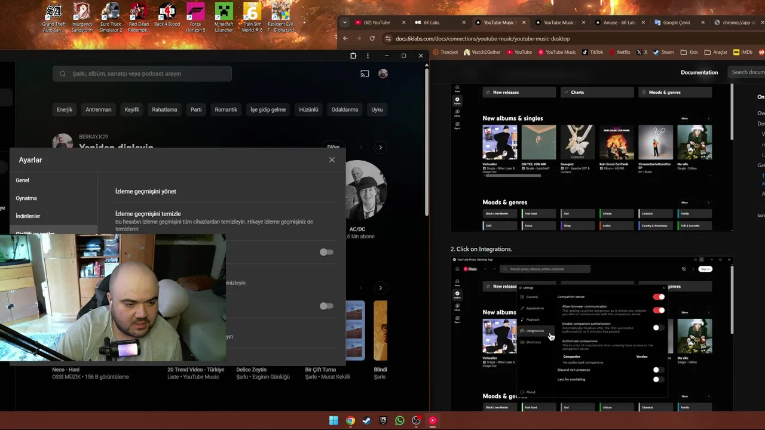Toggle the lower switch in settings dialog
Image resolution: width=765 pixels, height=430 pixels.
[326, 306]
